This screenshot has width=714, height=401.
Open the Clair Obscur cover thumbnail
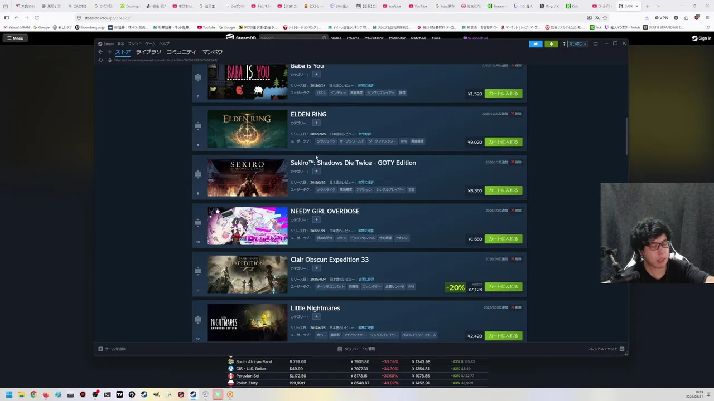[247, 275]
